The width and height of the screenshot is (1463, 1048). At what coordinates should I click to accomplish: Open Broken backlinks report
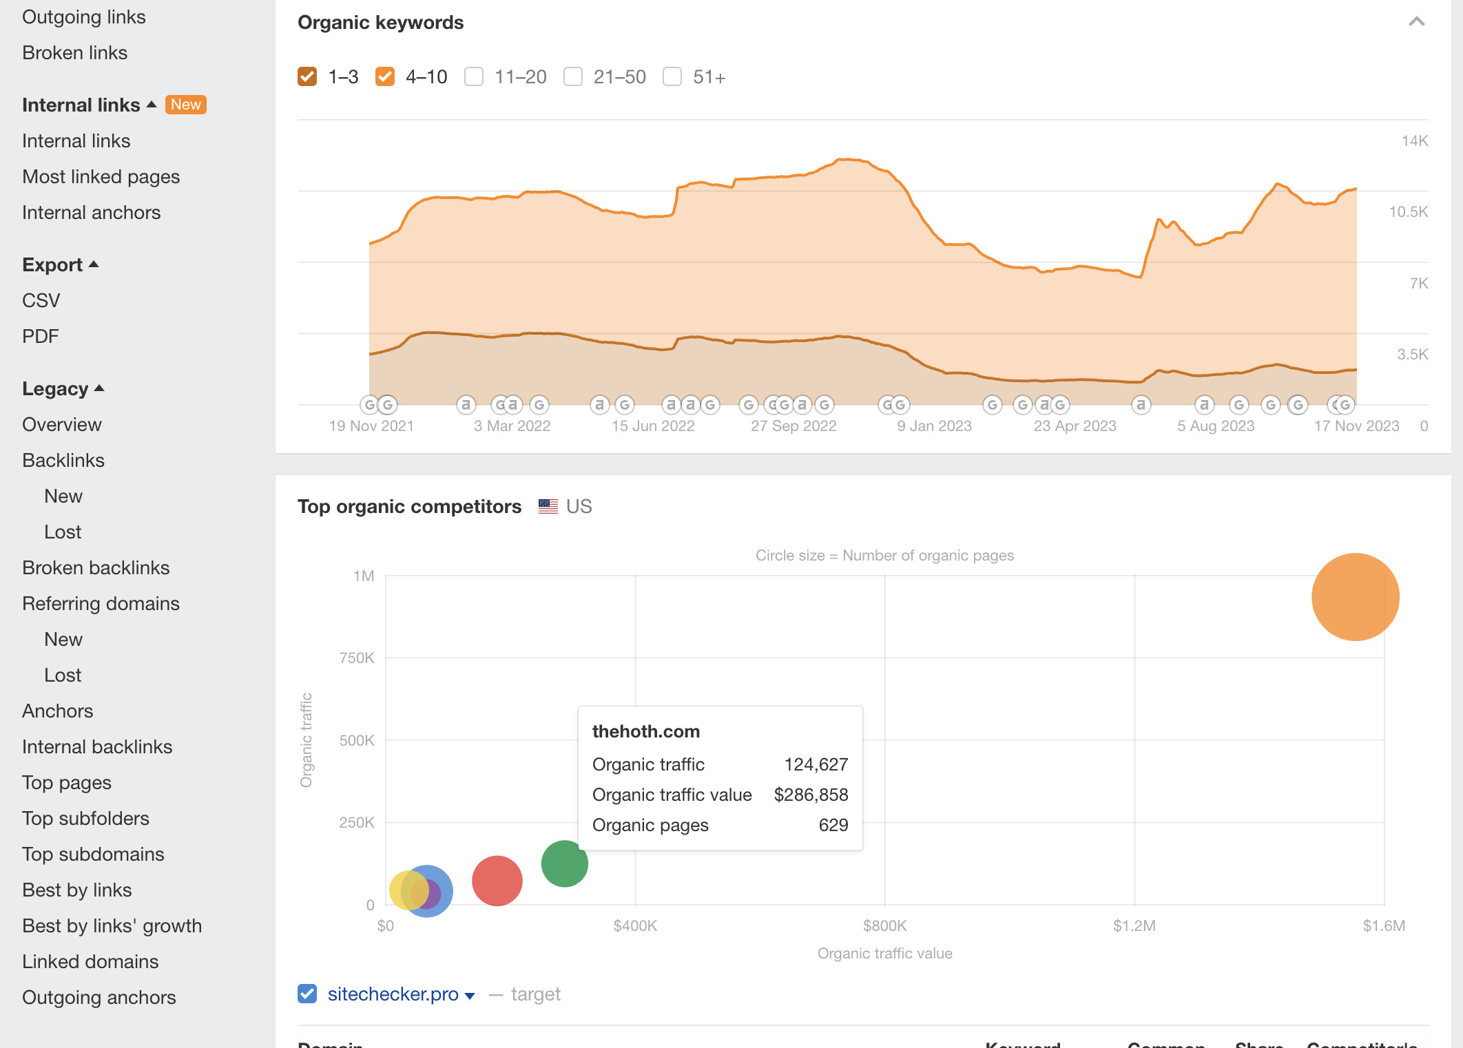click(x=96, y=567)
